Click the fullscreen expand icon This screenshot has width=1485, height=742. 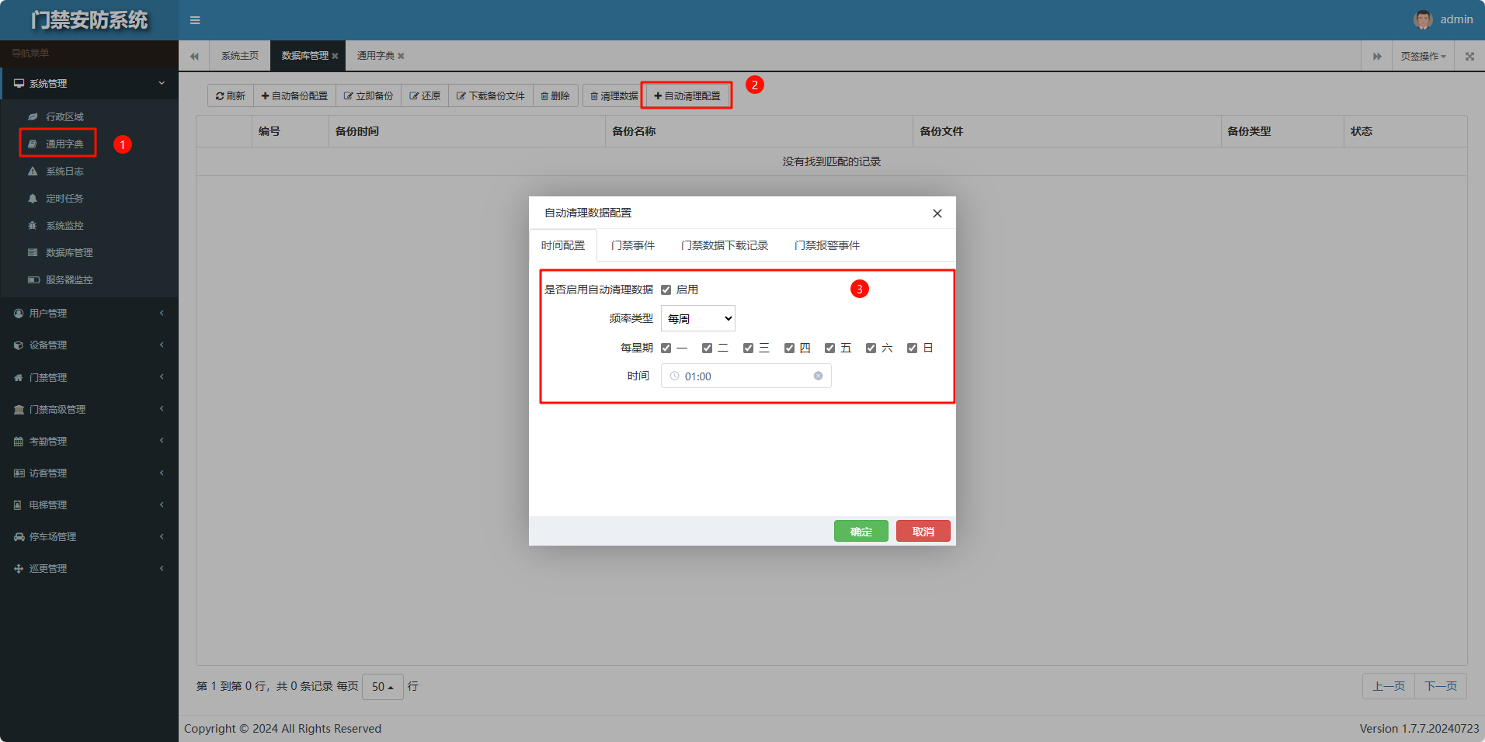coord(1469,57)
